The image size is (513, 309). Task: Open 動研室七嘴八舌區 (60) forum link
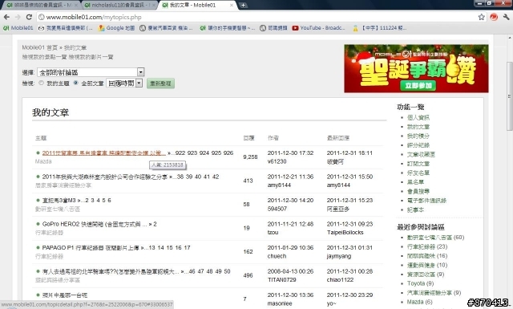pos(435,238)
